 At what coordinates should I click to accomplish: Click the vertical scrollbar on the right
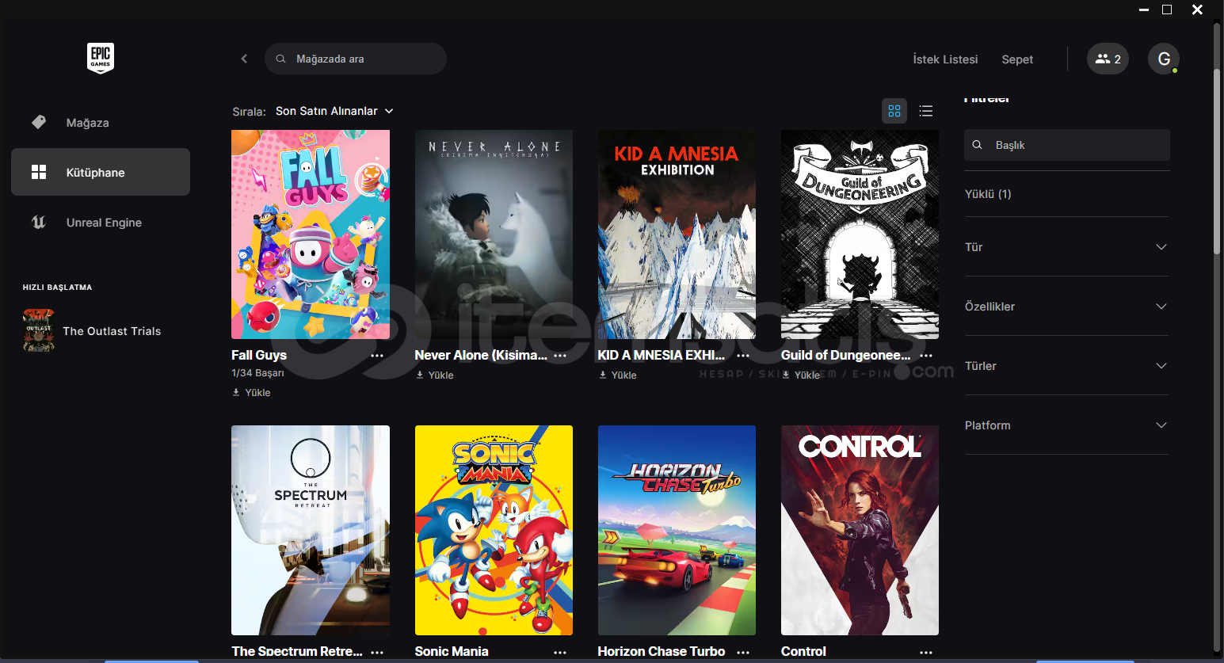click(1218, 162)
